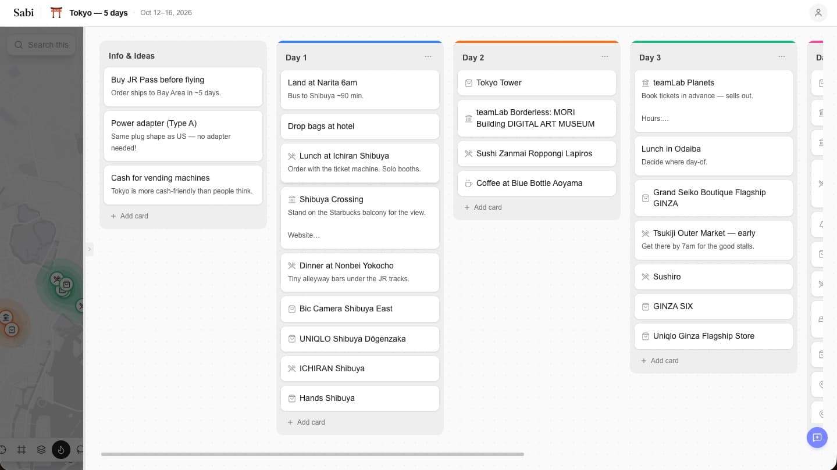Open the map layers tool
The height and width of the screenshot is (470, 837).
click(x=41, y=449)
